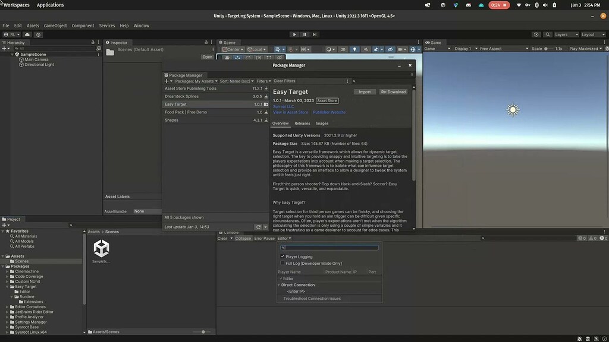
Task: Switch to the Releases tab in Package Manager
Action: 302,123
